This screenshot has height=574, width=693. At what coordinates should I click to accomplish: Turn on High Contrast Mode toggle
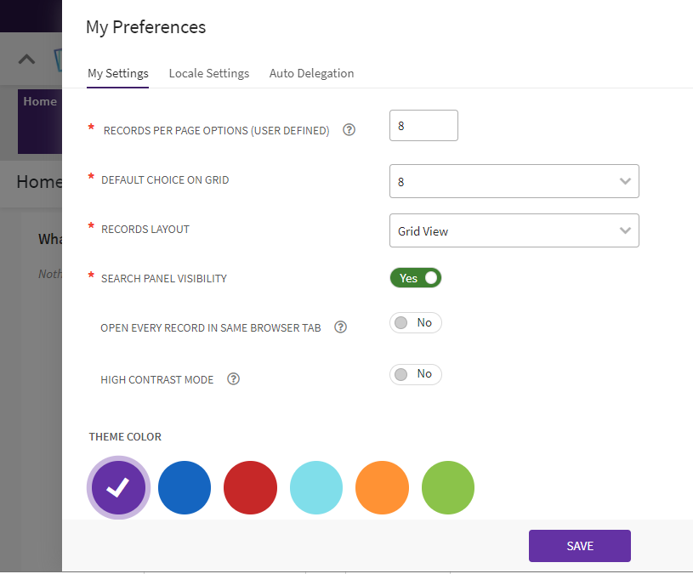[x=416, y=374]
